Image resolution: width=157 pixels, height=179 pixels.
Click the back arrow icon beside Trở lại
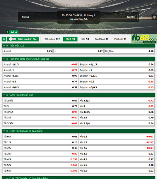pyautogui.click(x=8, y=32)
